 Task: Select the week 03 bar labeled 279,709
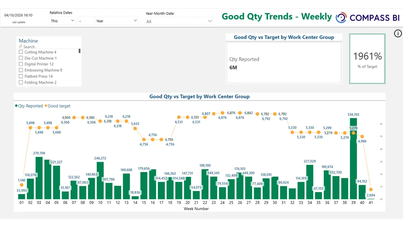point(39,178)
